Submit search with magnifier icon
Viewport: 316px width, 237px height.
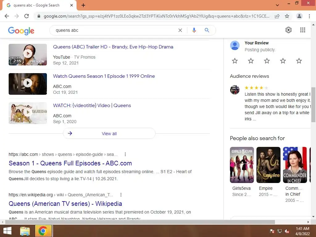click(x=207, y=30)
